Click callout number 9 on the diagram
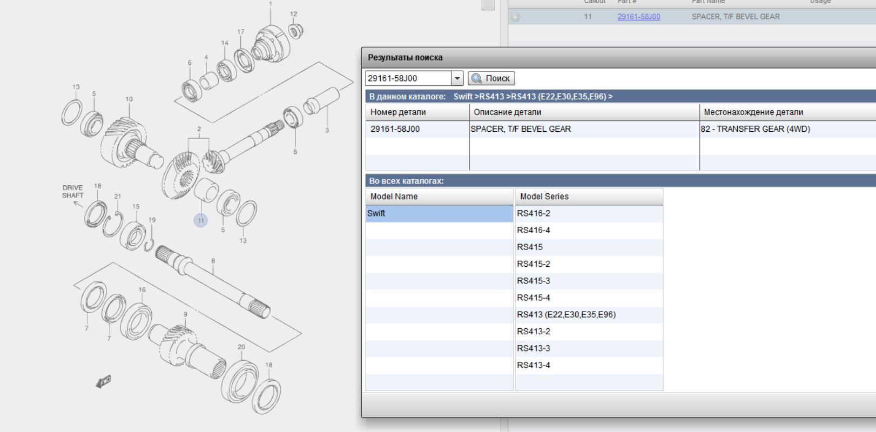This screenshot has width=876, height=432. [185, 314]
